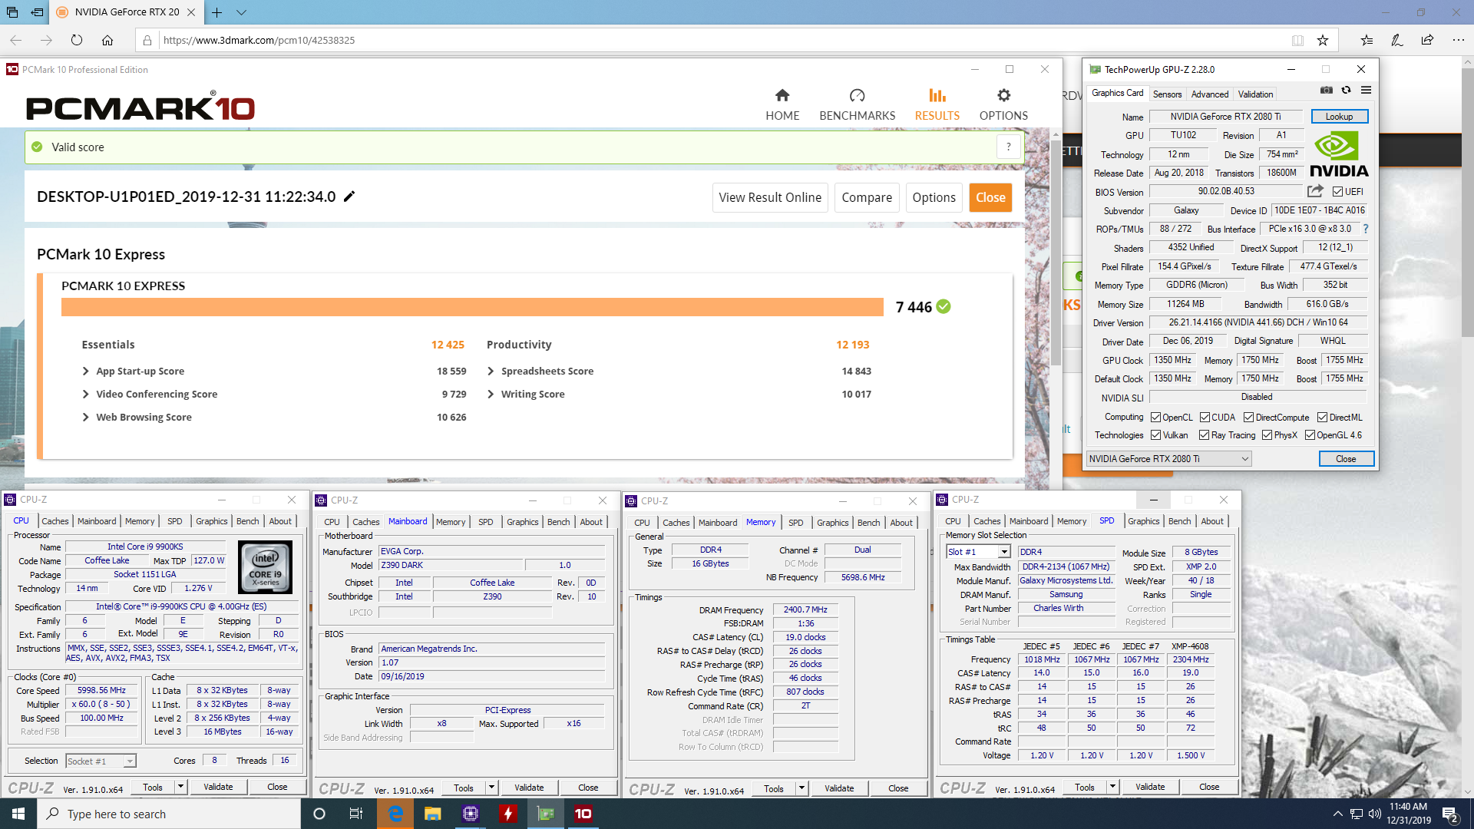Toggle DirectCompute checkbox in GPU-Z
The width and height of the screenshot is (1474, 829).
click(1248, 418)
